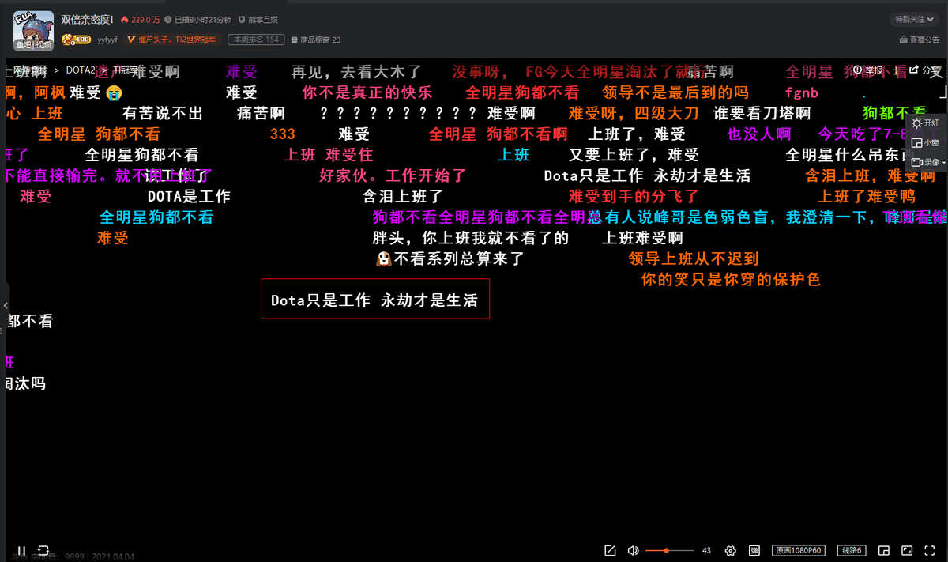Click the danmaku 也没人啊

[759, 134]
